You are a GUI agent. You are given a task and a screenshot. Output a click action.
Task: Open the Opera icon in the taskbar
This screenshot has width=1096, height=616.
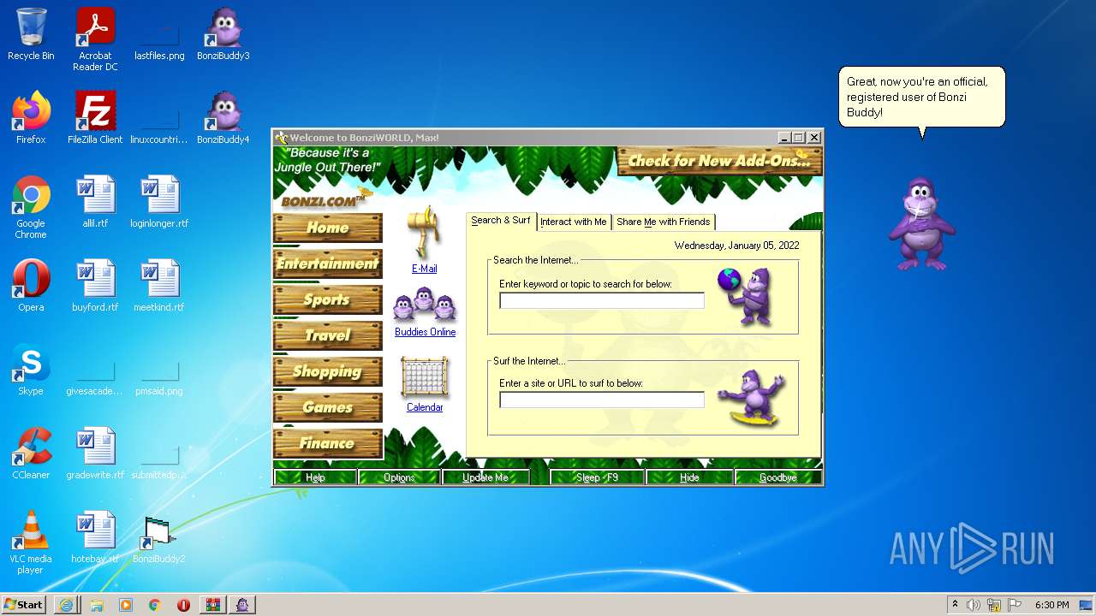(x=183, y=605)
